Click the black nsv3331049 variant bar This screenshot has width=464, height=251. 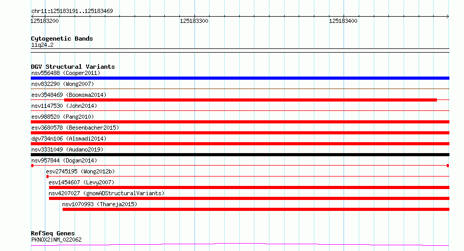[240, 155]
